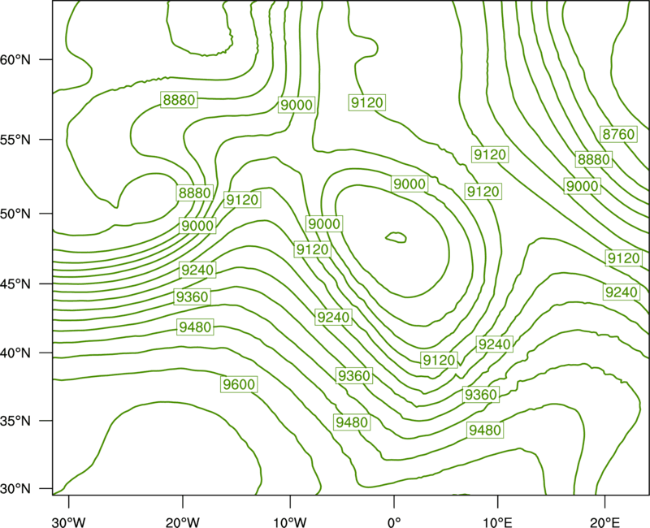Screen dimensions: 650x528
Task: Select the 60°N latitude axis label
Action: pyautogui.click(x=15, y=59)
